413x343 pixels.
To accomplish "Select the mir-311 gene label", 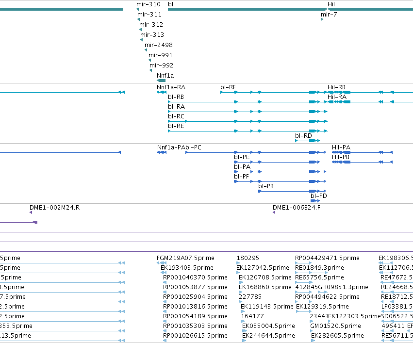I will click(149, 15).
